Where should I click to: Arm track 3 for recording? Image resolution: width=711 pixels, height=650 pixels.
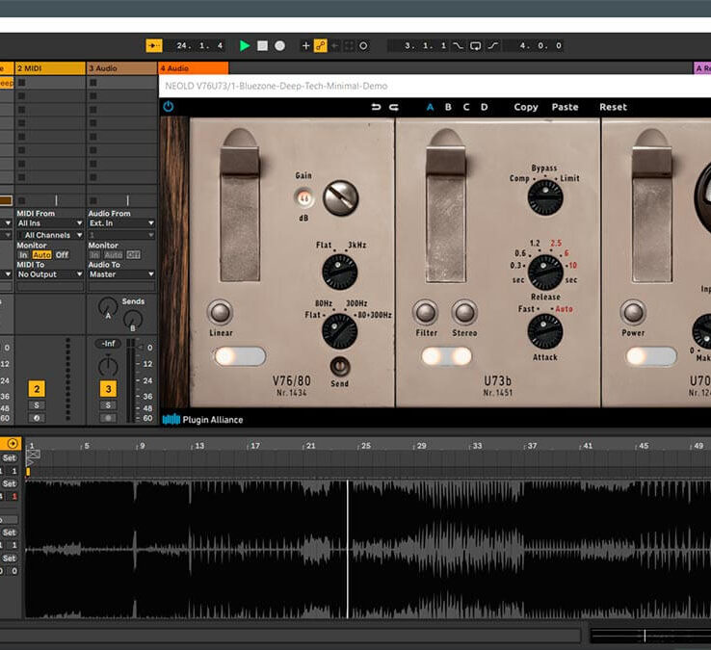(x=108, y=418)
